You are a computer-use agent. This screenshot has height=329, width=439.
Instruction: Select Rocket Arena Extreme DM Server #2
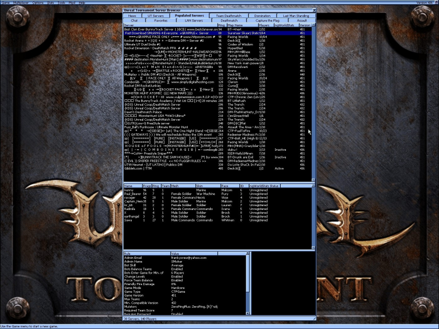(x=217, y=41)
